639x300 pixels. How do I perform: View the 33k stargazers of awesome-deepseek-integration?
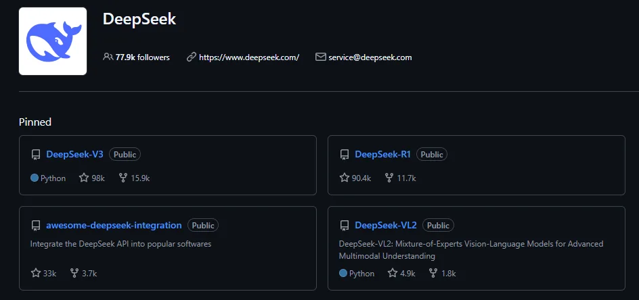coord(49,274)
